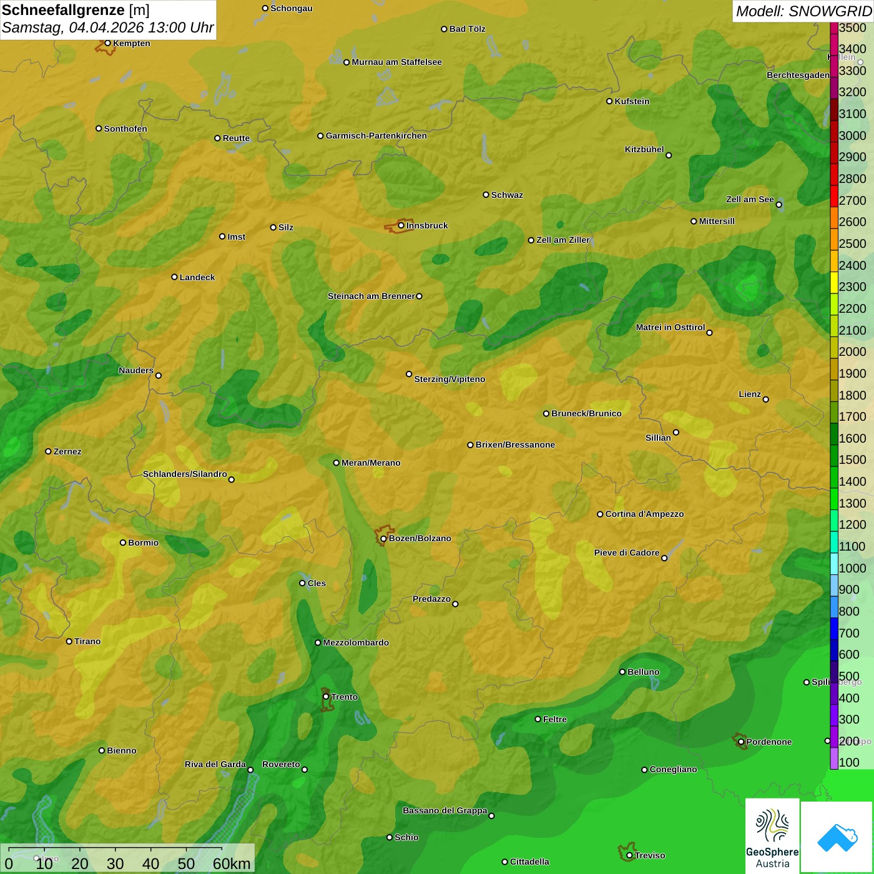Click the Pordenone city marker

tap(741, 742)
